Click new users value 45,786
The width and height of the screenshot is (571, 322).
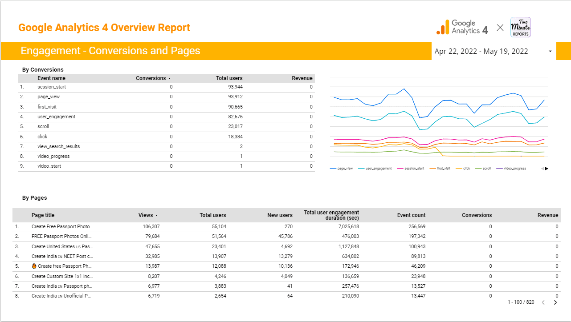285,237
